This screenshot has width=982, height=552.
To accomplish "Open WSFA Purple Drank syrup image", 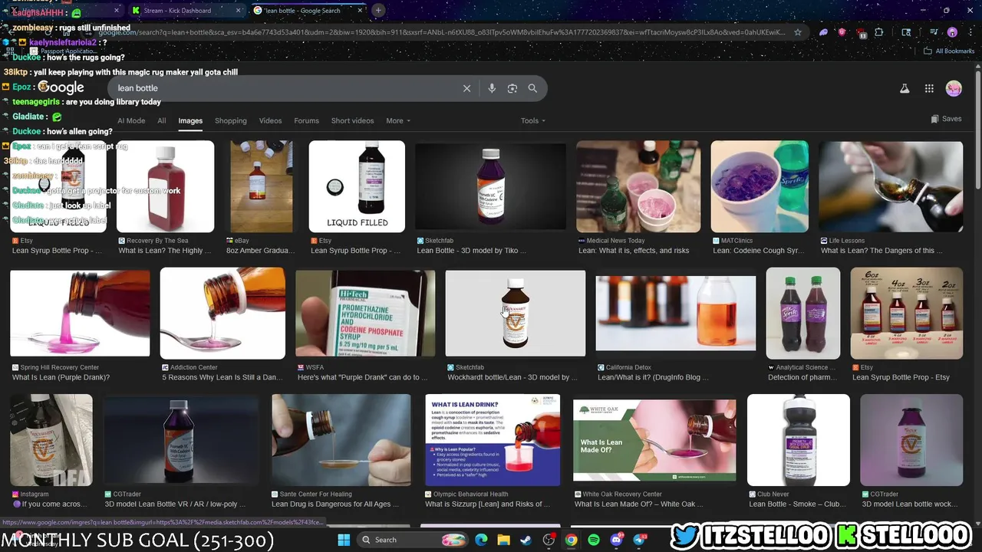I will pyautogui.click(x=365, y=313).
